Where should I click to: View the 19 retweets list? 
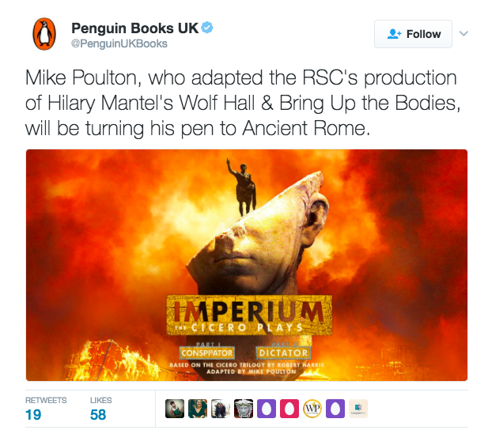point(33,415)
